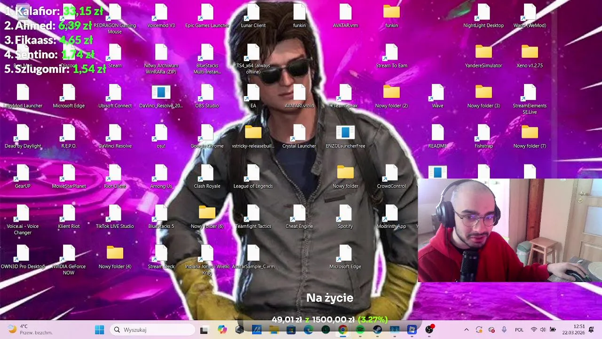Select the Riot Client shortcut
This screenshot has height=339, width=602.
coord(115,177)
